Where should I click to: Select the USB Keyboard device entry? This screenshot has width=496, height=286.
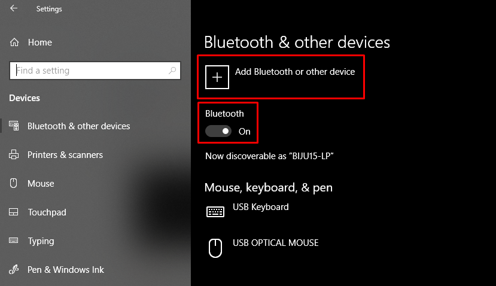260,207
